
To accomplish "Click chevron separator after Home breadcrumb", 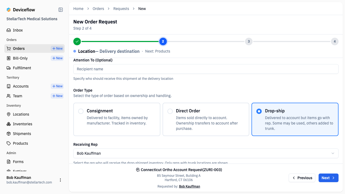I will tap(88, 9).
